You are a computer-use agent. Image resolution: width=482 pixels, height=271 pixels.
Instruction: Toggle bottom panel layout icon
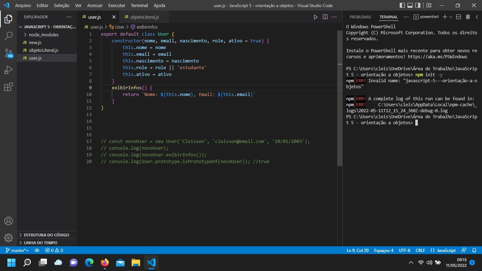point(410,5)
